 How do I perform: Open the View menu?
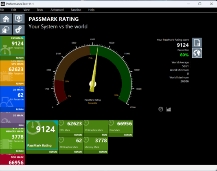pos(26,10)
